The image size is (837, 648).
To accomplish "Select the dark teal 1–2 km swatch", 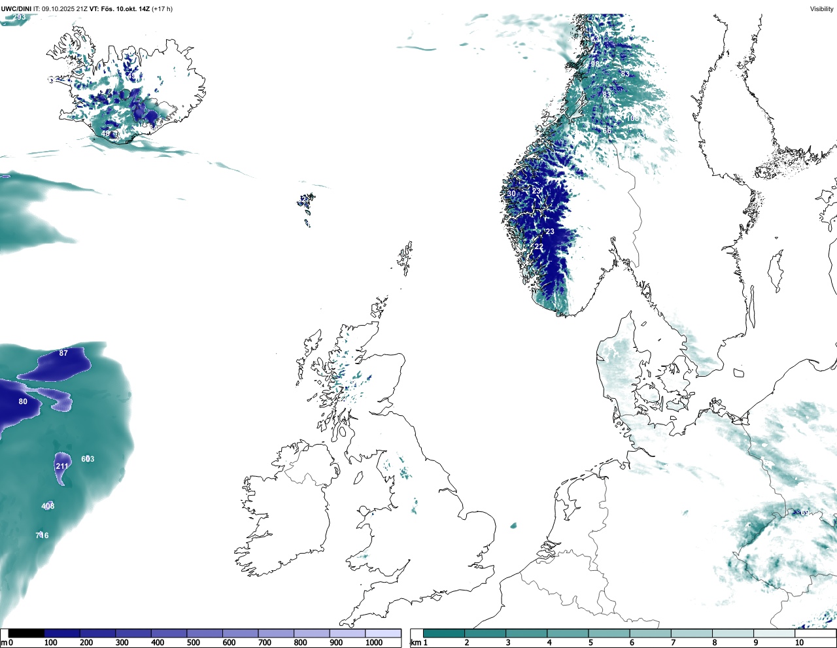I will (x=444, y=634).
